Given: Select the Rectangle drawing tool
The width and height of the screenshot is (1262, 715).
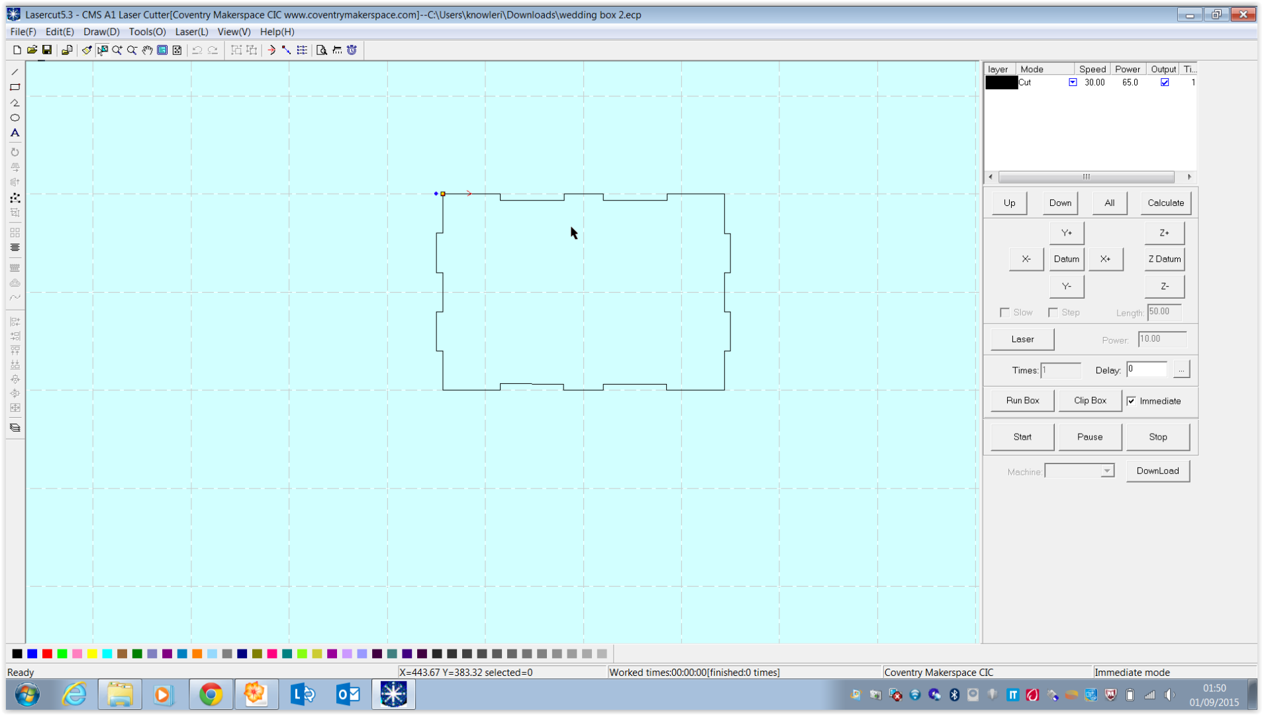Looking at the screenshot, I should (15, 87).
